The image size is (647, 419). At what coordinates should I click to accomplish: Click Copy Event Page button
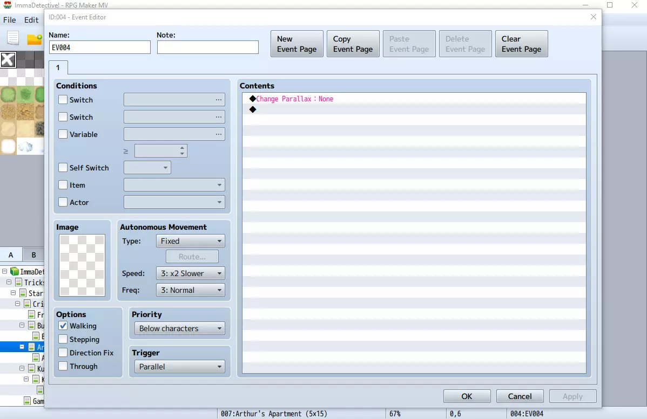click(353, 44)
